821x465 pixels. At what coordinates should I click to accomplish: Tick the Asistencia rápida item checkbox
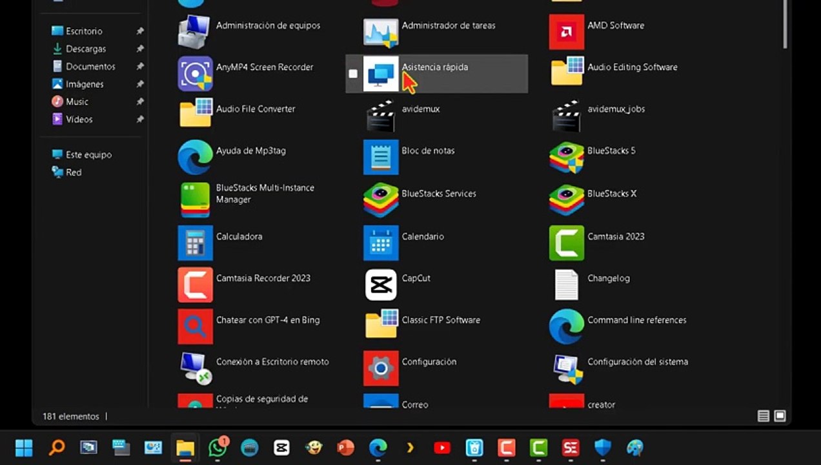pos(353,74)
